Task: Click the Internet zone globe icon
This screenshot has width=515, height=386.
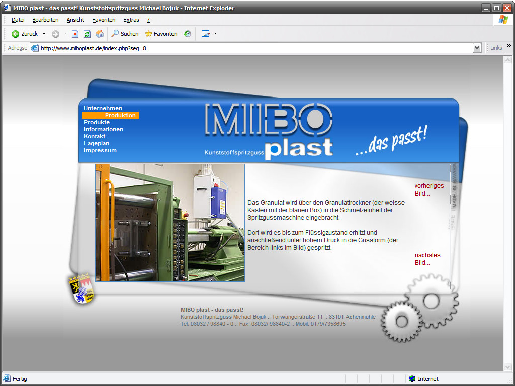Action: pos(412,379)
